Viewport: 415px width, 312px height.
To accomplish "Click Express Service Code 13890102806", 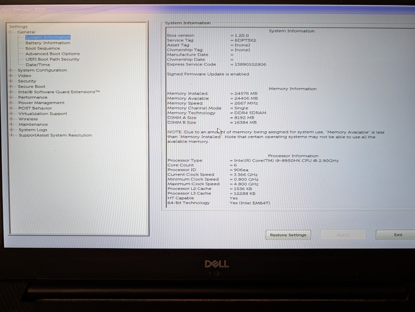I will coord(250,65).
